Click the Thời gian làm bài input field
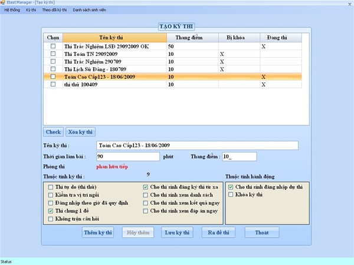The width and height of the screenshot is (354, 265). click(x=127, y=157)
